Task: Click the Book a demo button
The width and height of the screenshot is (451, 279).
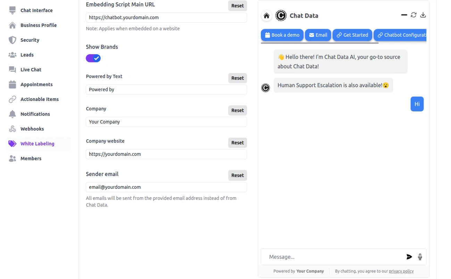Action: (282, 35)
